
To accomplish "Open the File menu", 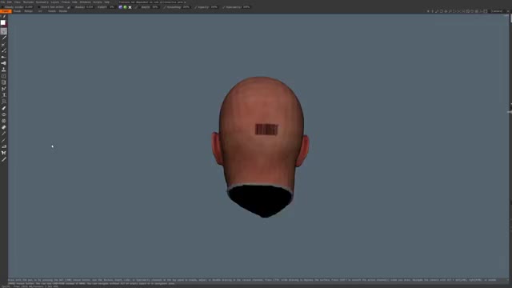I will point(2,2).
